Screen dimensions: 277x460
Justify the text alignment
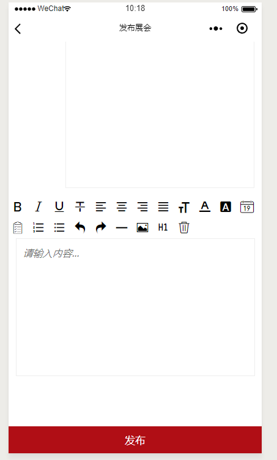[163, 207]
